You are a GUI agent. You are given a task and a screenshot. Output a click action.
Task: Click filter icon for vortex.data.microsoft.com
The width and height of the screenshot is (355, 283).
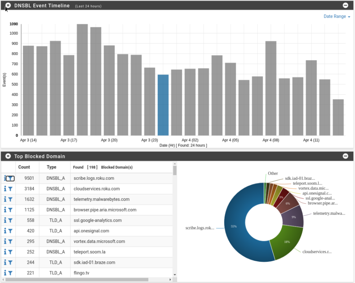tap(10, 241)
